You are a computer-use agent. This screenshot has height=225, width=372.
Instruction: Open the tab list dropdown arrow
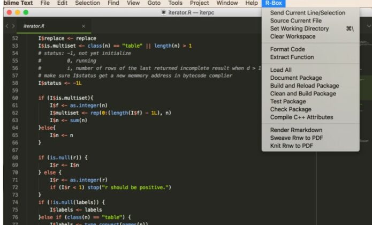tap(369, 26)
